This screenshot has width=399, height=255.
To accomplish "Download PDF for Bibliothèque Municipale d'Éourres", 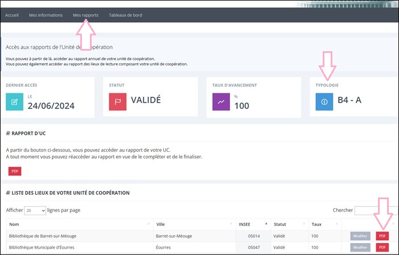I will (x=382, y=248).
